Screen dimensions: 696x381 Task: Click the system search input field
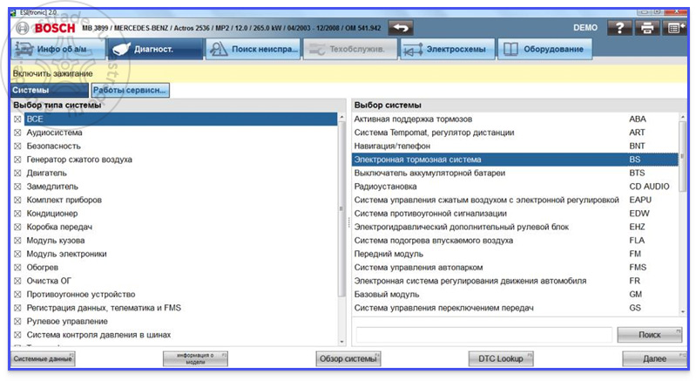point(483,335)
